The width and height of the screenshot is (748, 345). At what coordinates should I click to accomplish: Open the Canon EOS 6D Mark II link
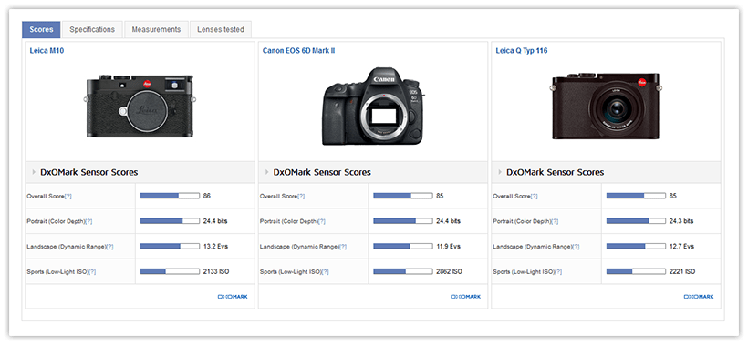pyautogui.click(x=298, y=51)
